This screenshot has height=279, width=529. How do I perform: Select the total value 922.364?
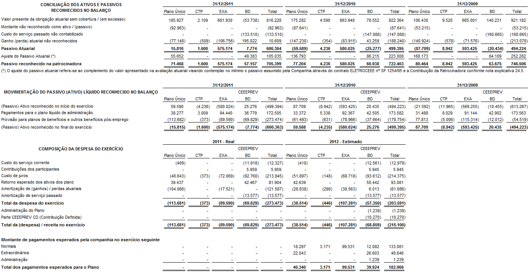click(x=396, y=19)
